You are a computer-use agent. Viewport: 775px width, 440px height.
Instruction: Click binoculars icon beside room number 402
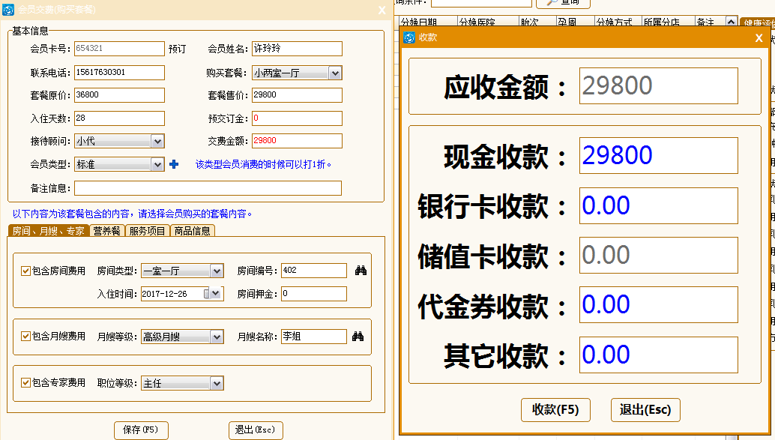(x=359, y=271)
